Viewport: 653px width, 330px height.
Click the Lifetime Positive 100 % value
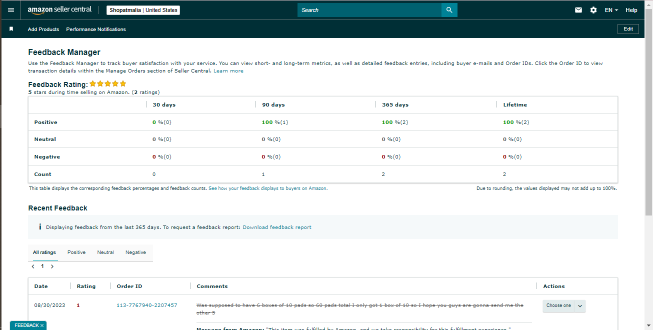(516, 122)
